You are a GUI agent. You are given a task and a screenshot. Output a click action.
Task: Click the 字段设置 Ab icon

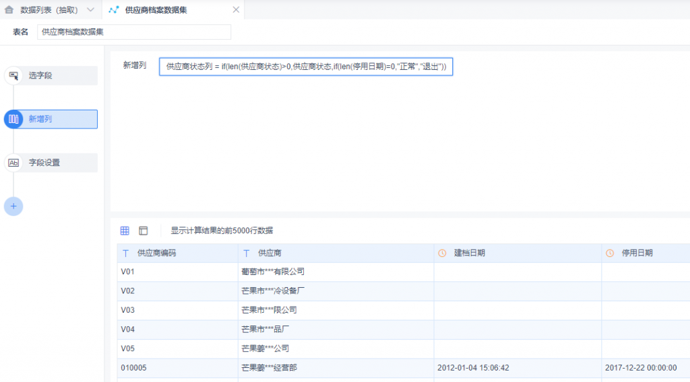[x=13, y=163]
